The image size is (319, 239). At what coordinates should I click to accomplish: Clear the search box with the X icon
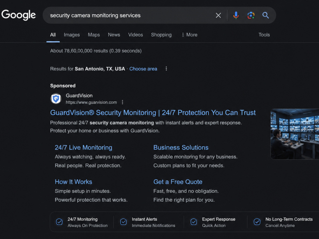[x=218, y=15]
